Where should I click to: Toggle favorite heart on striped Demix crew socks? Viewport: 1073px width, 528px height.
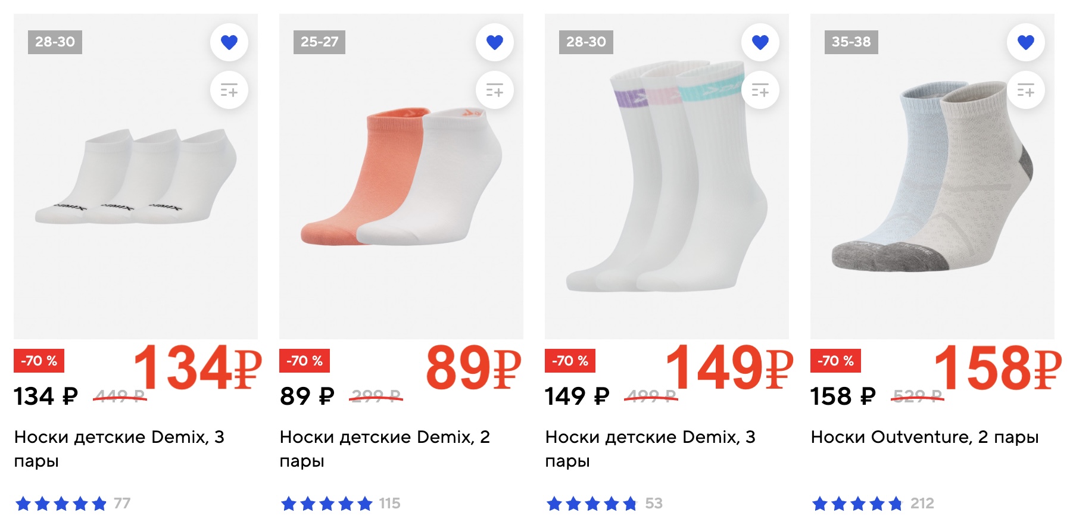tap(760, 42)
